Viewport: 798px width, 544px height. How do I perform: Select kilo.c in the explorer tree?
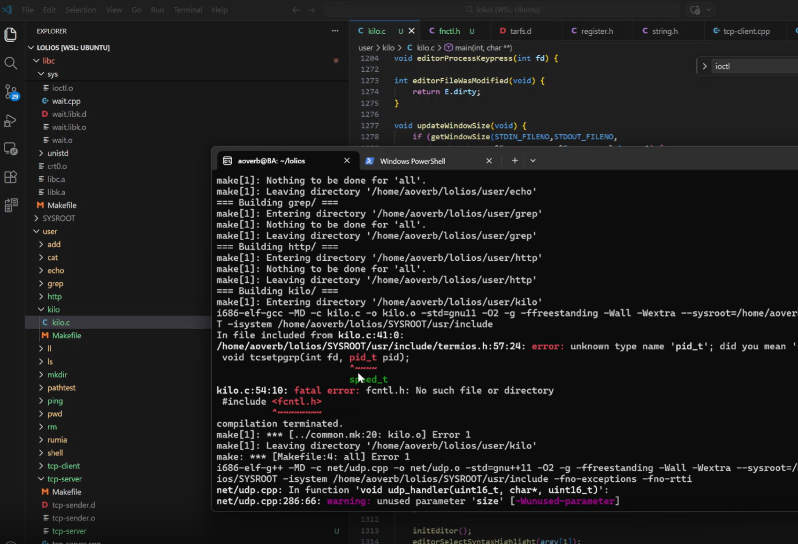pos(61,323)
